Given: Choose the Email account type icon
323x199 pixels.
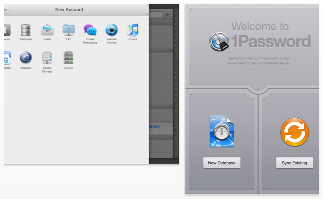Looking at the screenshot, I should coord(47,30).
